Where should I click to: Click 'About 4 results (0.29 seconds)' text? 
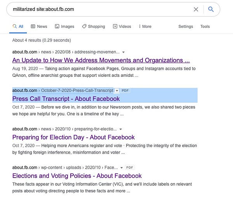42,40
